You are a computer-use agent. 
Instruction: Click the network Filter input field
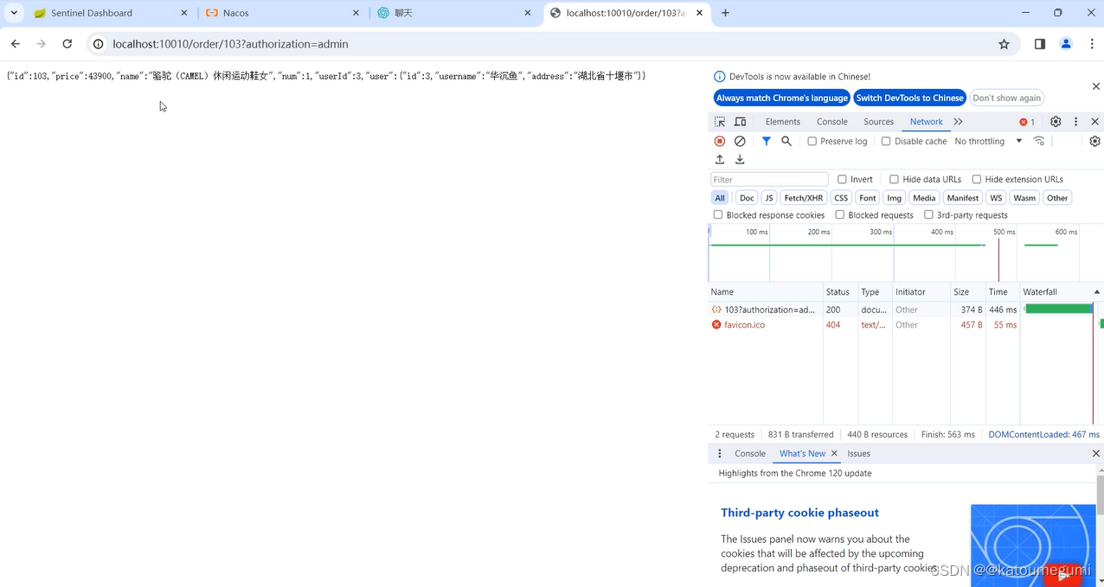coord(769,179)
